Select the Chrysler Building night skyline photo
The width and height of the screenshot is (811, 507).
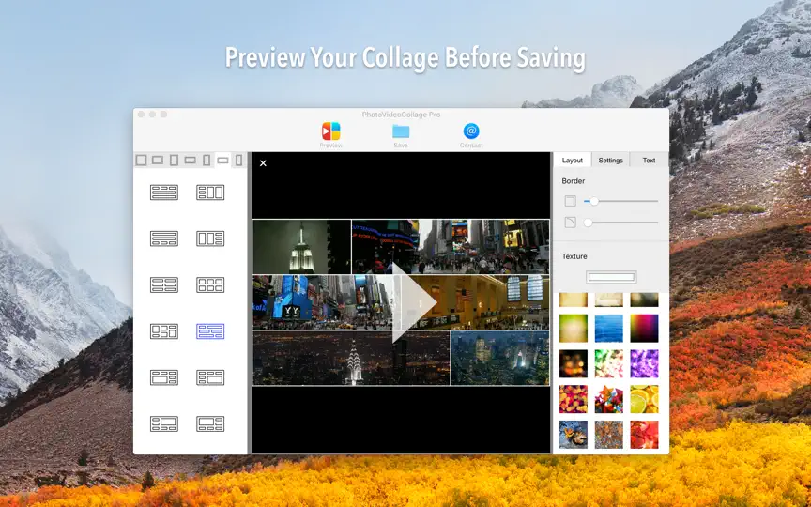[x=351, y=359]
